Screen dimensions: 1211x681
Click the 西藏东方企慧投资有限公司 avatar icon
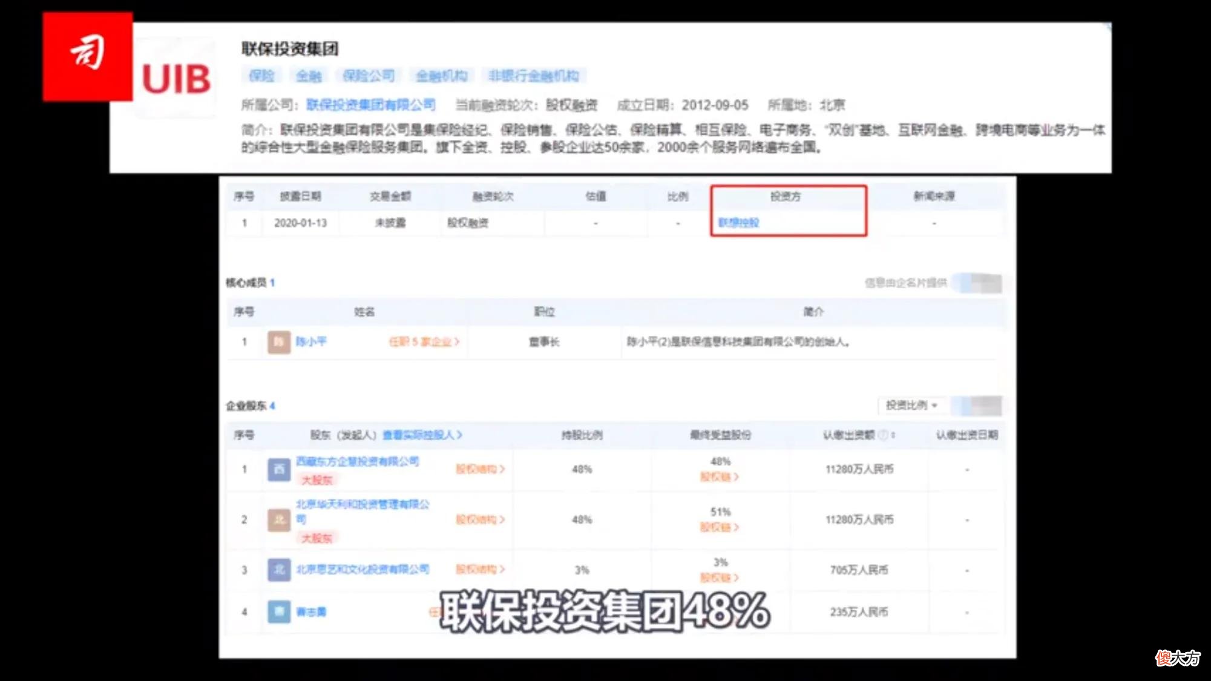pos(279,469)
